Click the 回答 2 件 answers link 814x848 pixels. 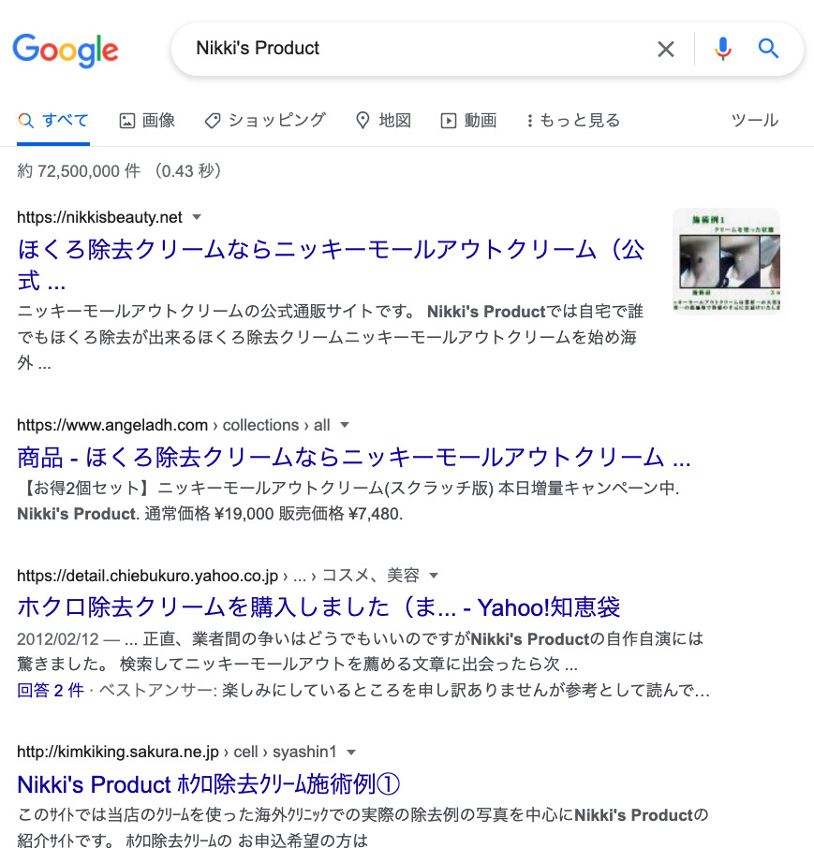(51, 691)
